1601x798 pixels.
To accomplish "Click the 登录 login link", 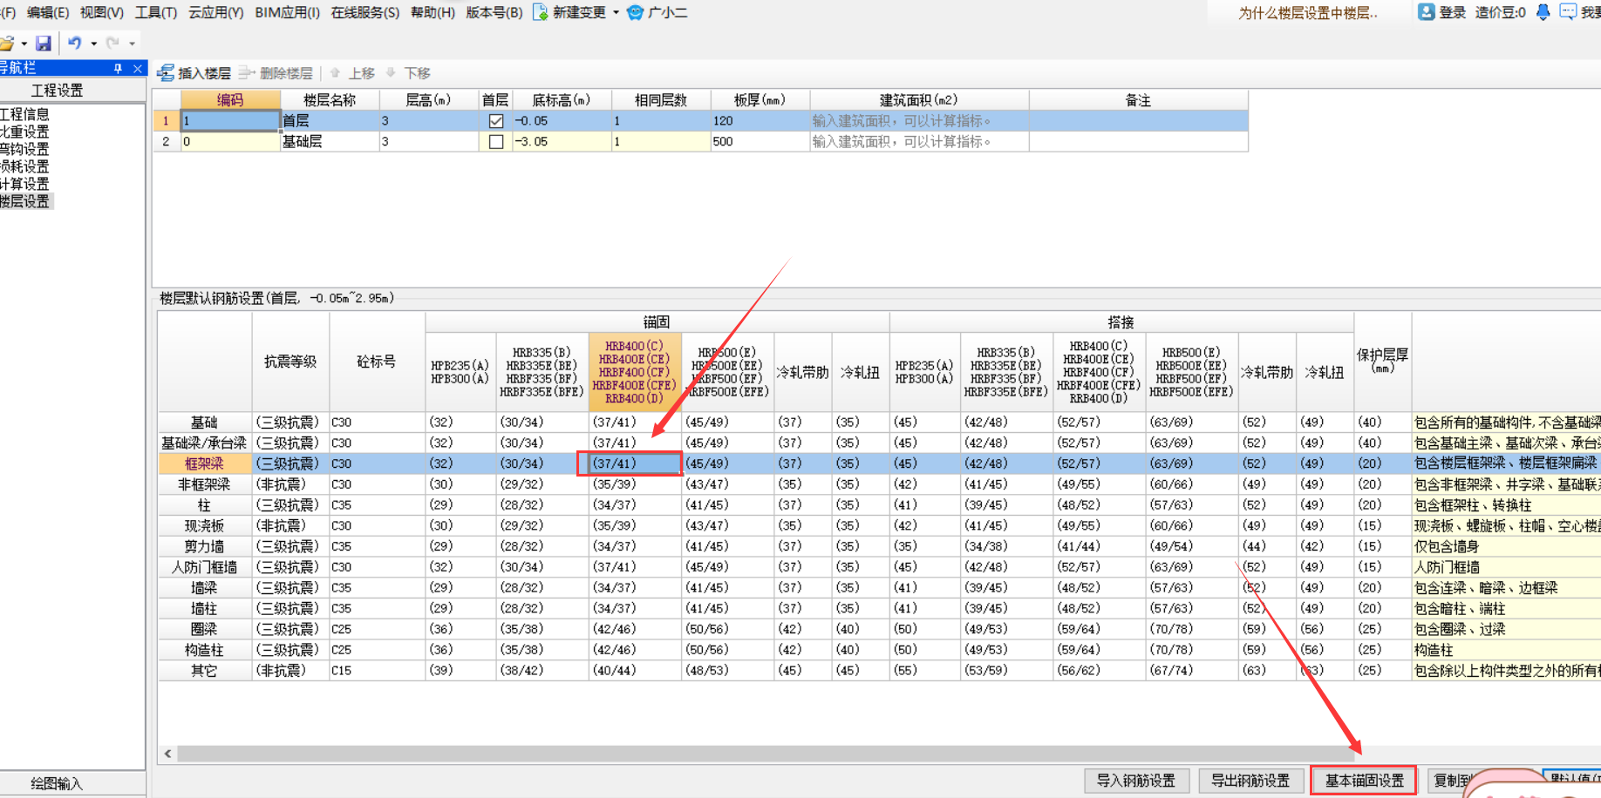I will tap(1452, 12).
